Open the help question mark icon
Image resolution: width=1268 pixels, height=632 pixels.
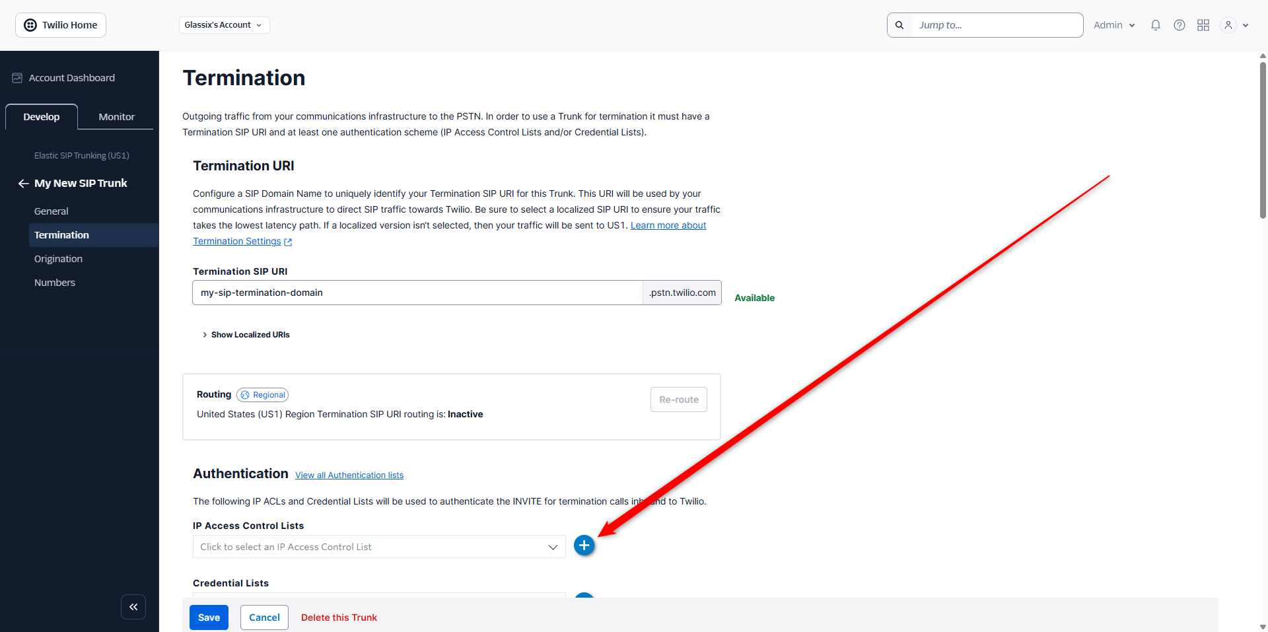point(1180,25)
